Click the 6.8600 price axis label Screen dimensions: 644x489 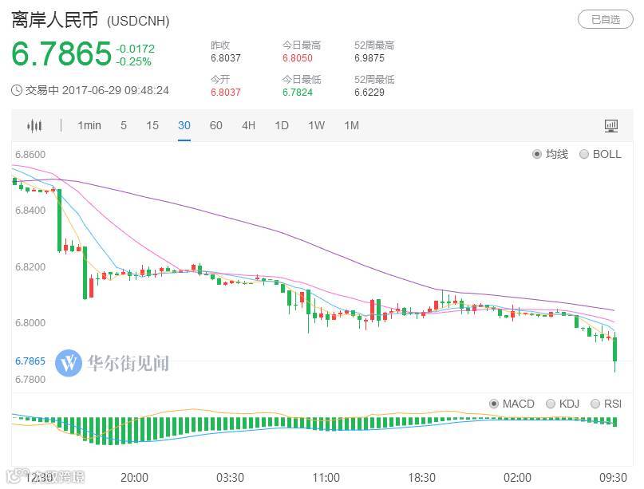pyautogui.click(x=30, y=155)
